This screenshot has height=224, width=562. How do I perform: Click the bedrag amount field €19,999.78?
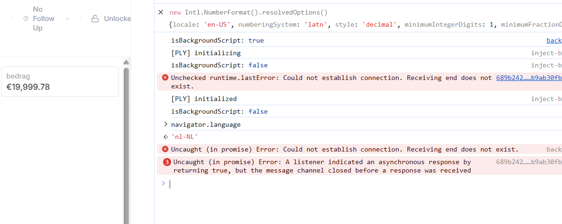60,81
